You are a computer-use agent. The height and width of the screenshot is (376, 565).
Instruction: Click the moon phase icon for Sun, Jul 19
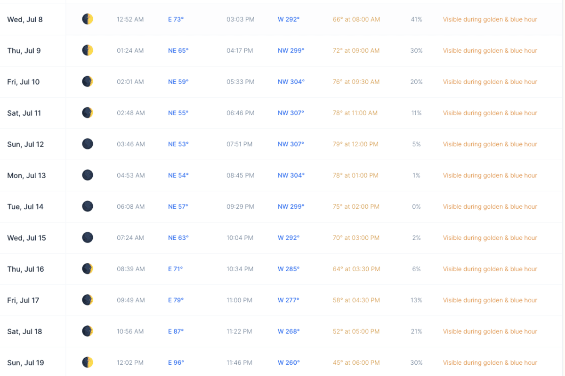pos(88,362)
